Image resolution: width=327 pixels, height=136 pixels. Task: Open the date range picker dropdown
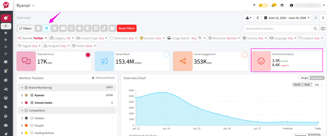[287, 18]
